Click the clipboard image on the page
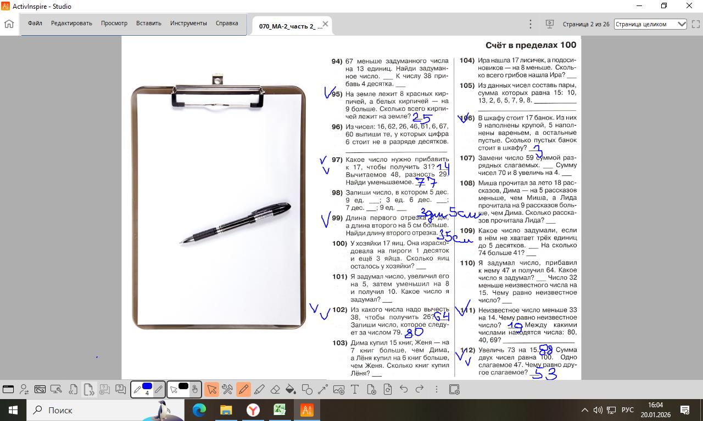 click(219, 201)
